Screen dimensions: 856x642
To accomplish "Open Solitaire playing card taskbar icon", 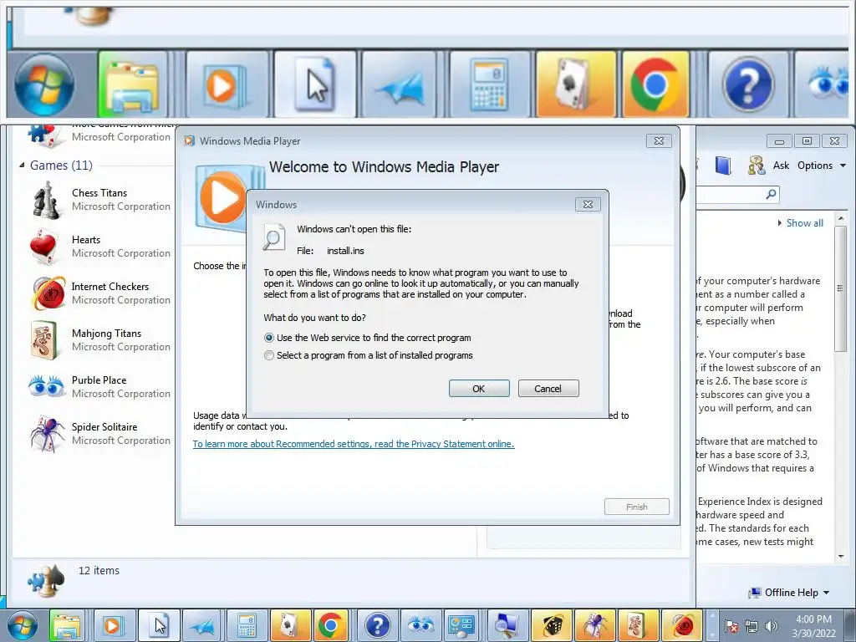I will click(290, 625).
